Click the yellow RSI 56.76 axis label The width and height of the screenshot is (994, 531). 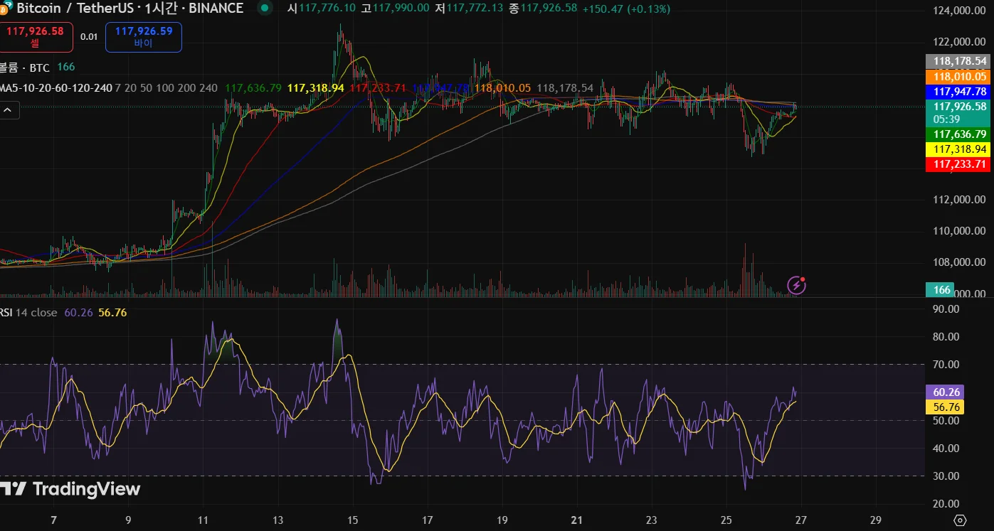click(945, 407)
